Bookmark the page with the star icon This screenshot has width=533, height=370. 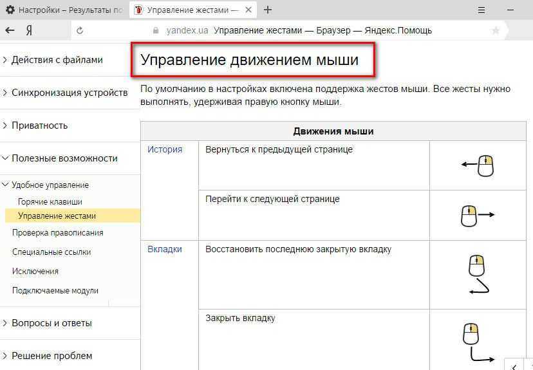click(496, 30)
